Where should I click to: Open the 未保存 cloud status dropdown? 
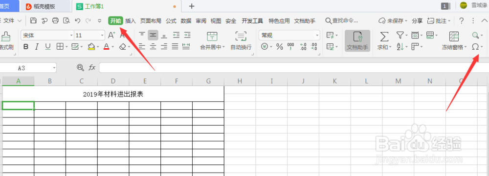(x=393, y=21)
